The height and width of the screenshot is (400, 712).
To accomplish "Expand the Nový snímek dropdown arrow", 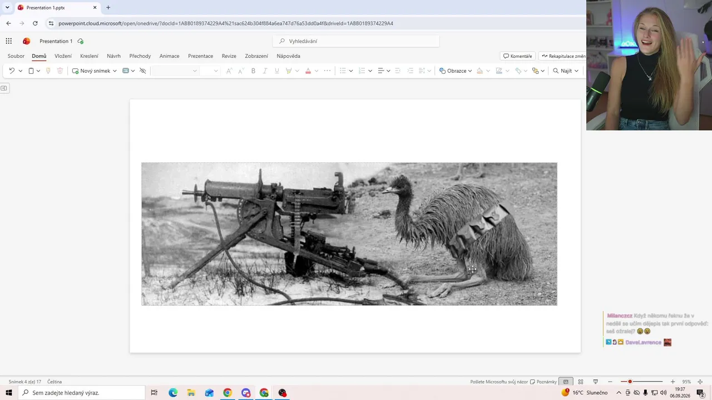I will pyautogui.click(x=115, y=71).
